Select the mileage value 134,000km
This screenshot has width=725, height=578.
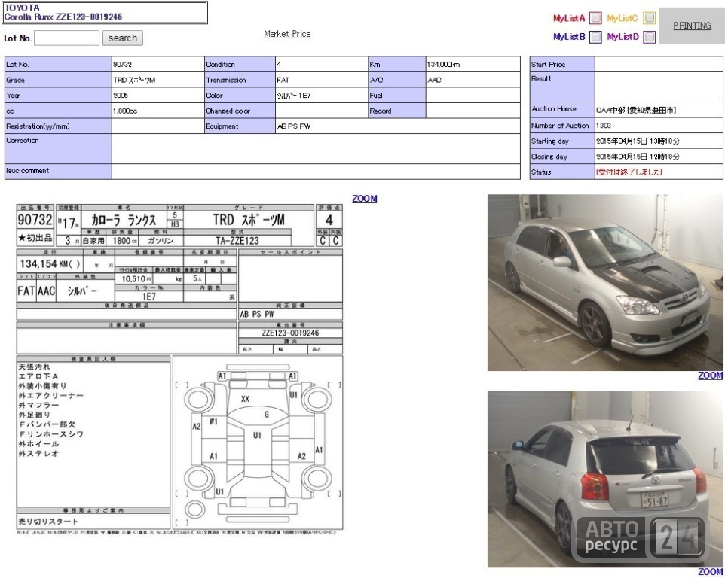tap(443, 65)
